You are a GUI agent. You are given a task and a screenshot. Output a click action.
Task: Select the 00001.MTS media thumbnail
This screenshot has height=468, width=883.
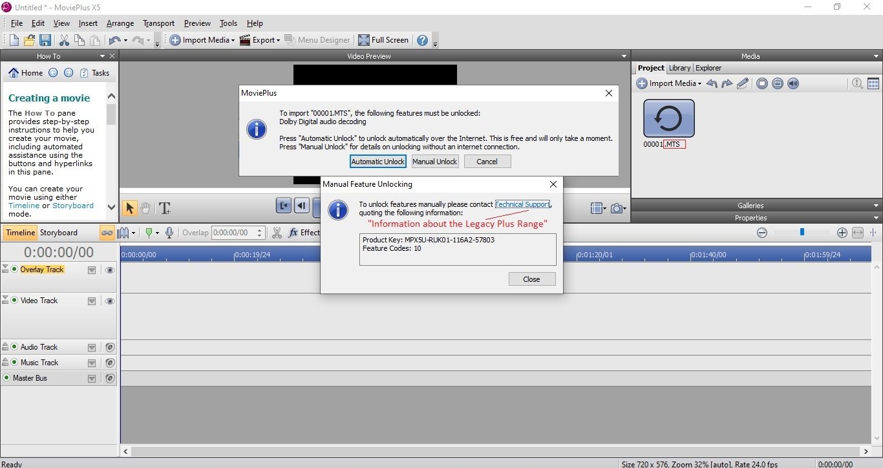point(669,118)
